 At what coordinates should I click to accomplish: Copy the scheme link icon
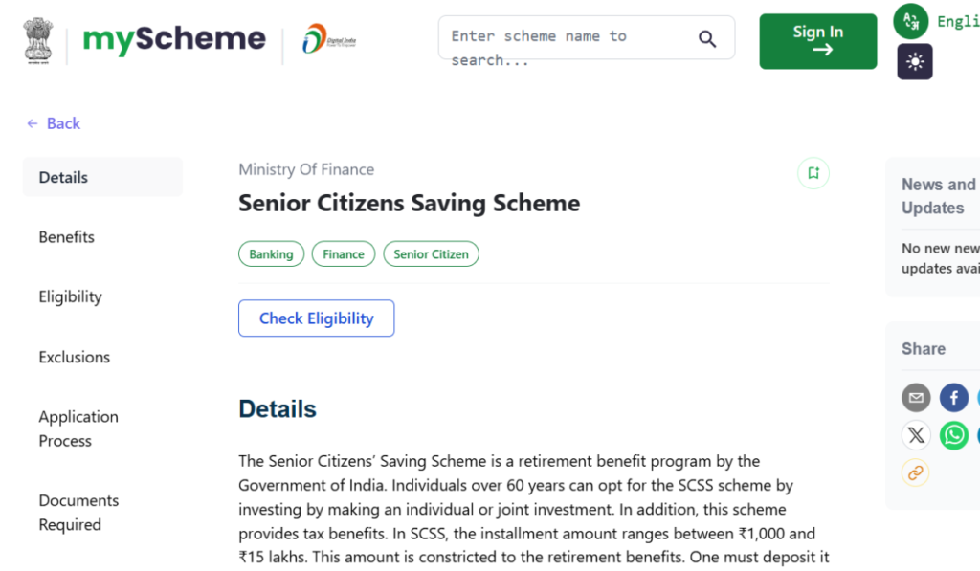pos(916,472)
